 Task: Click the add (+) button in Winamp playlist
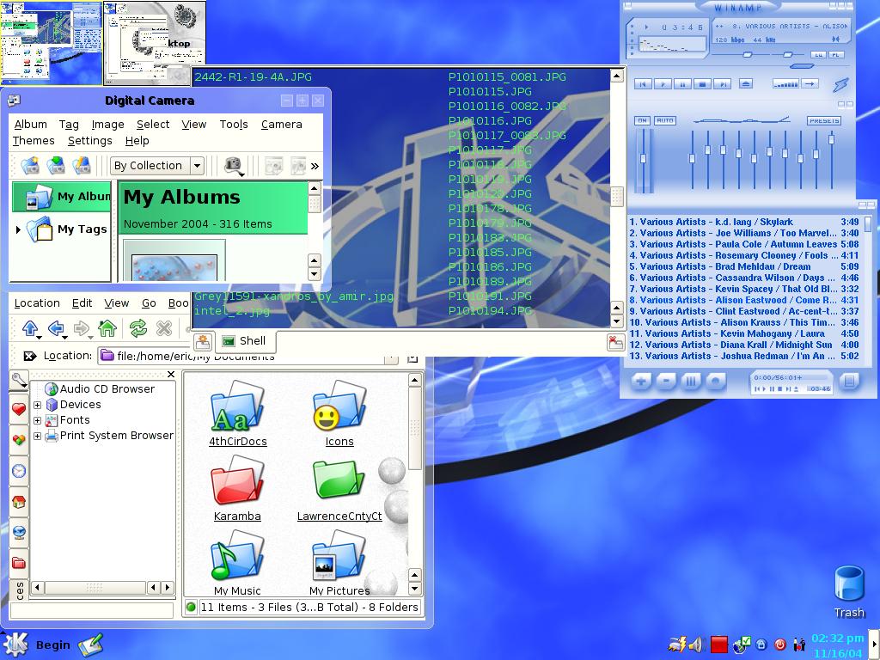(x=640, y=382)
